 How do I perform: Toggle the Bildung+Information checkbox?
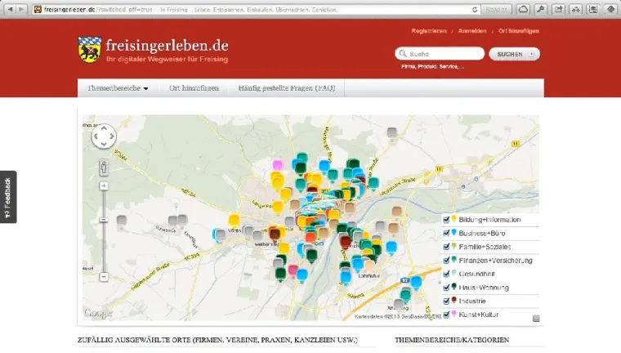click(x=446, y=220)
